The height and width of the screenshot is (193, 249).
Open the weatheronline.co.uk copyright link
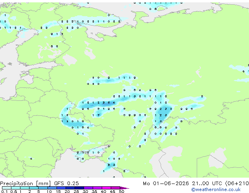216,189
